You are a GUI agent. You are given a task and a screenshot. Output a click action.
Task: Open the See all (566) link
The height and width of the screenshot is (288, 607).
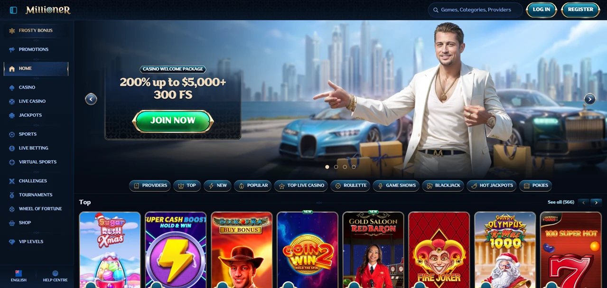(x=560, y=202)
